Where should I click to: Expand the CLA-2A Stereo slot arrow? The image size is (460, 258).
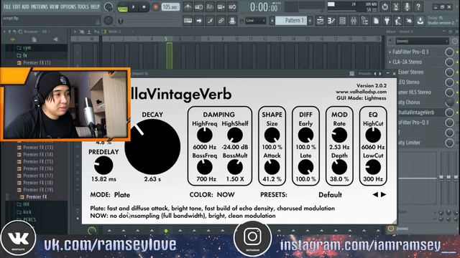[x=390, y=62]
